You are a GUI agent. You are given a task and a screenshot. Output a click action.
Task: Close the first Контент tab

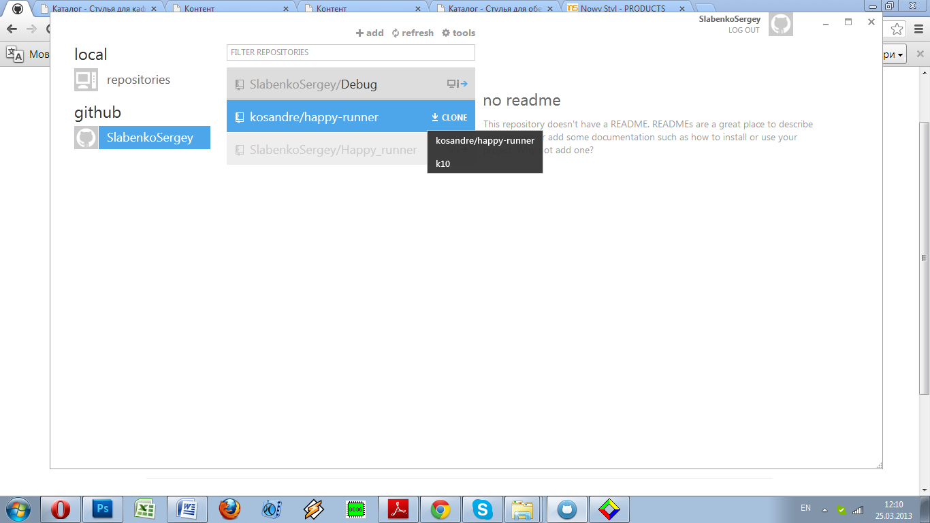(286, 9)
